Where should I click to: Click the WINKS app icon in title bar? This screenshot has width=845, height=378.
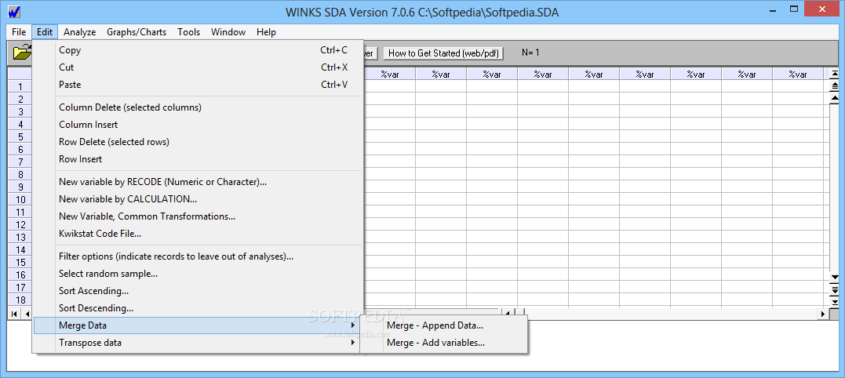[x=14, y=12]
